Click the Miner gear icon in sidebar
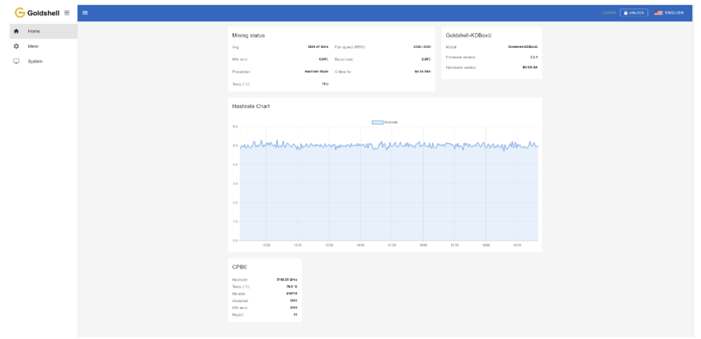The width and height of the screenshot is (701, 339). (x=16, y=46)
